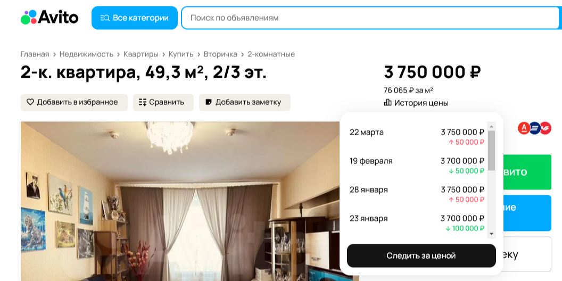Go to the 2-комнатные breadcrumb
This screenshot has height=281, width=562.
pos(271,54)
